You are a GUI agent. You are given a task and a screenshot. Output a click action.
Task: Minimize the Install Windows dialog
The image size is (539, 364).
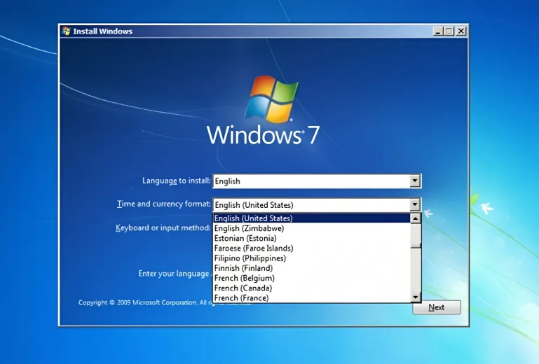coord(438,31)
